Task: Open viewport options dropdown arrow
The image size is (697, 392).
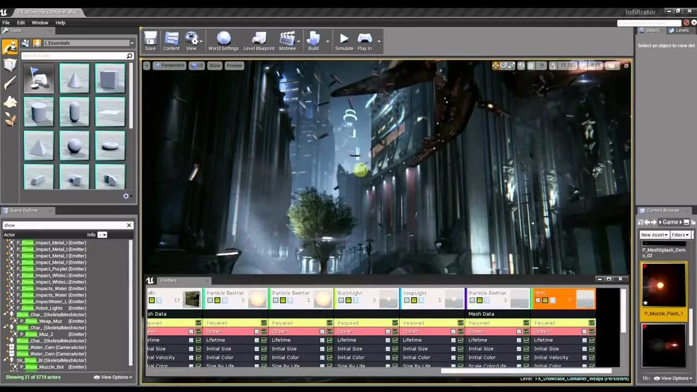Action: click(x=146, y=65)
